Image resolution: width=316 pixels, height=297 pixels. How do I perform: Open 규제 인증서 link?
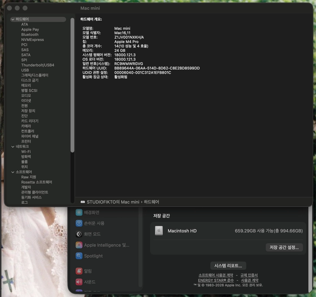(249, 275)
